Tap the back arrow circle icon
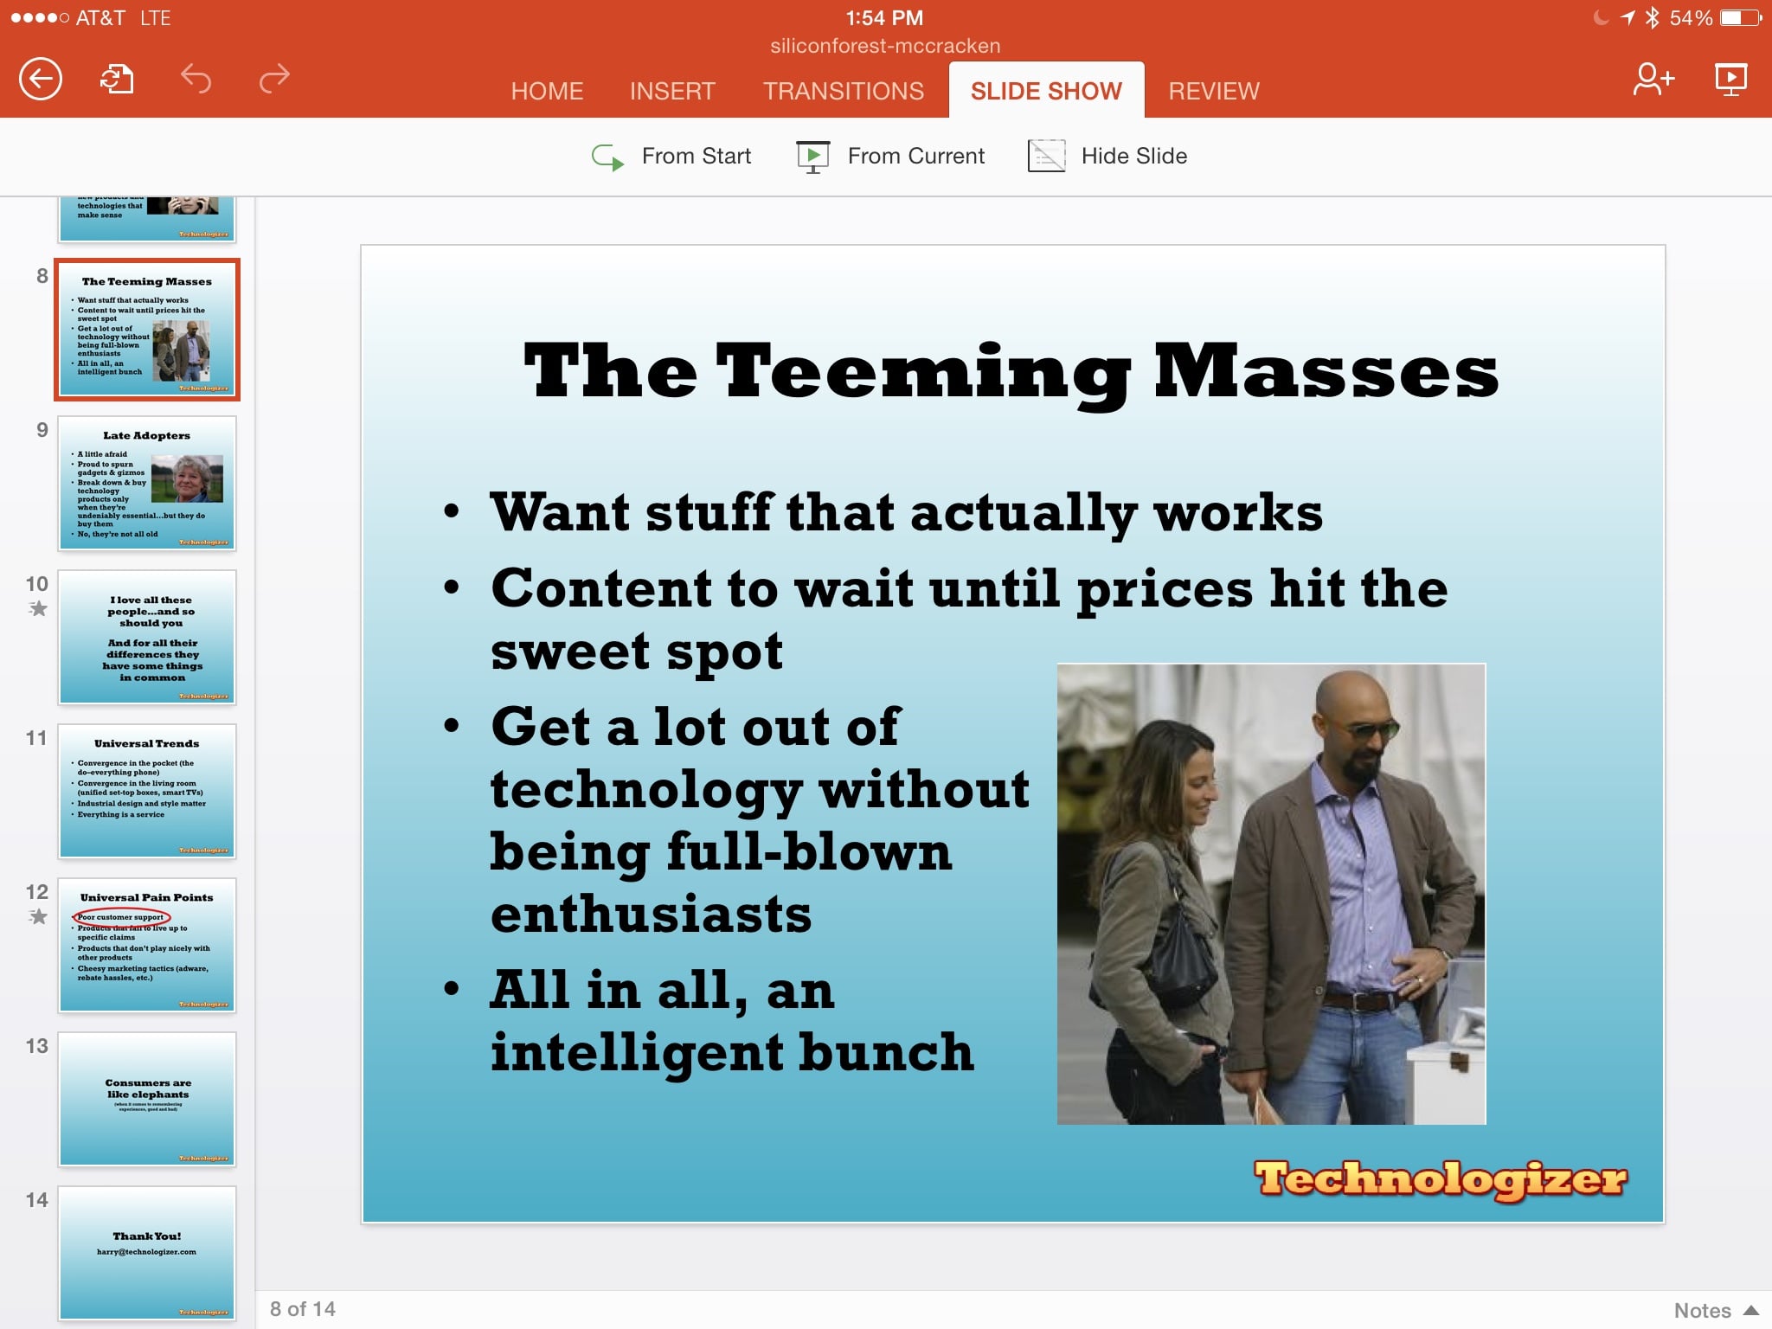 (x=41, y=80)
